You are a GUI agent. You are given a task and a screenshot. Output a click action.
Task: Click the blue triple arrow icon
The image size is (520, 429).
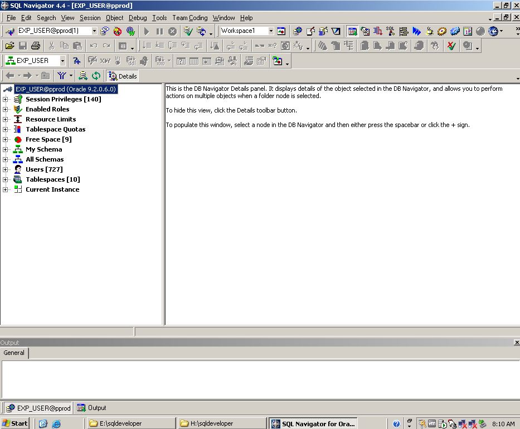click(416, 32)
